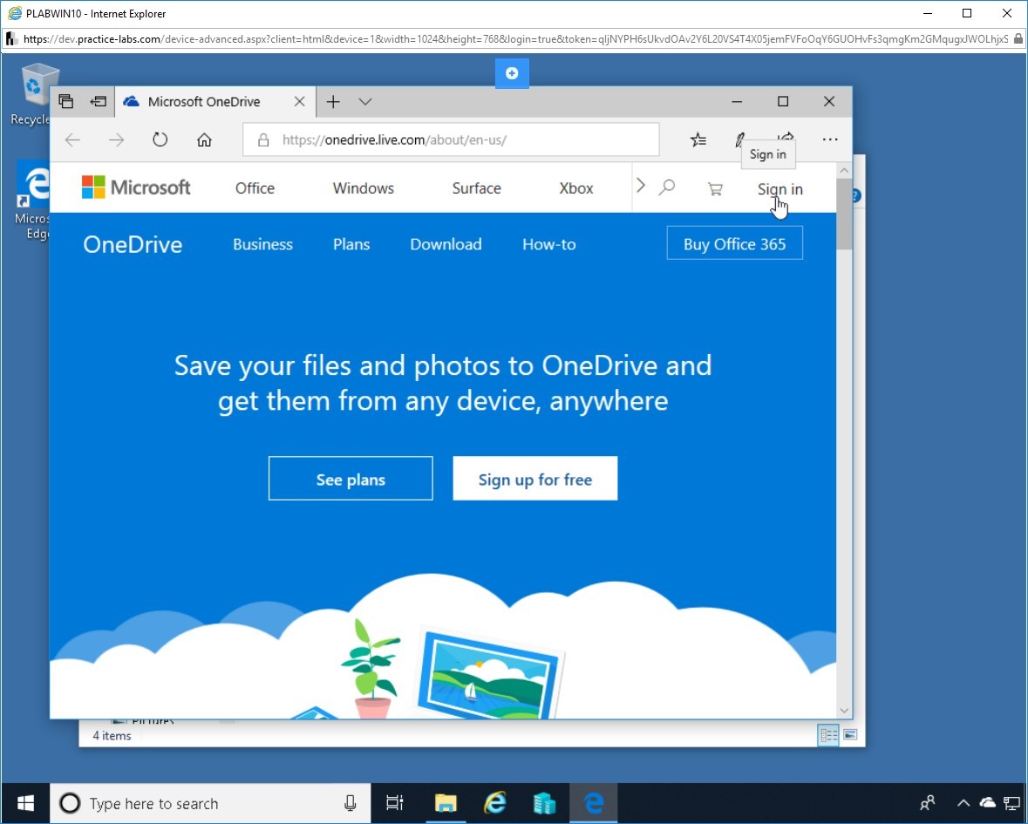
Task: Open People icon in system tray
Action: (x=928, y=803)
